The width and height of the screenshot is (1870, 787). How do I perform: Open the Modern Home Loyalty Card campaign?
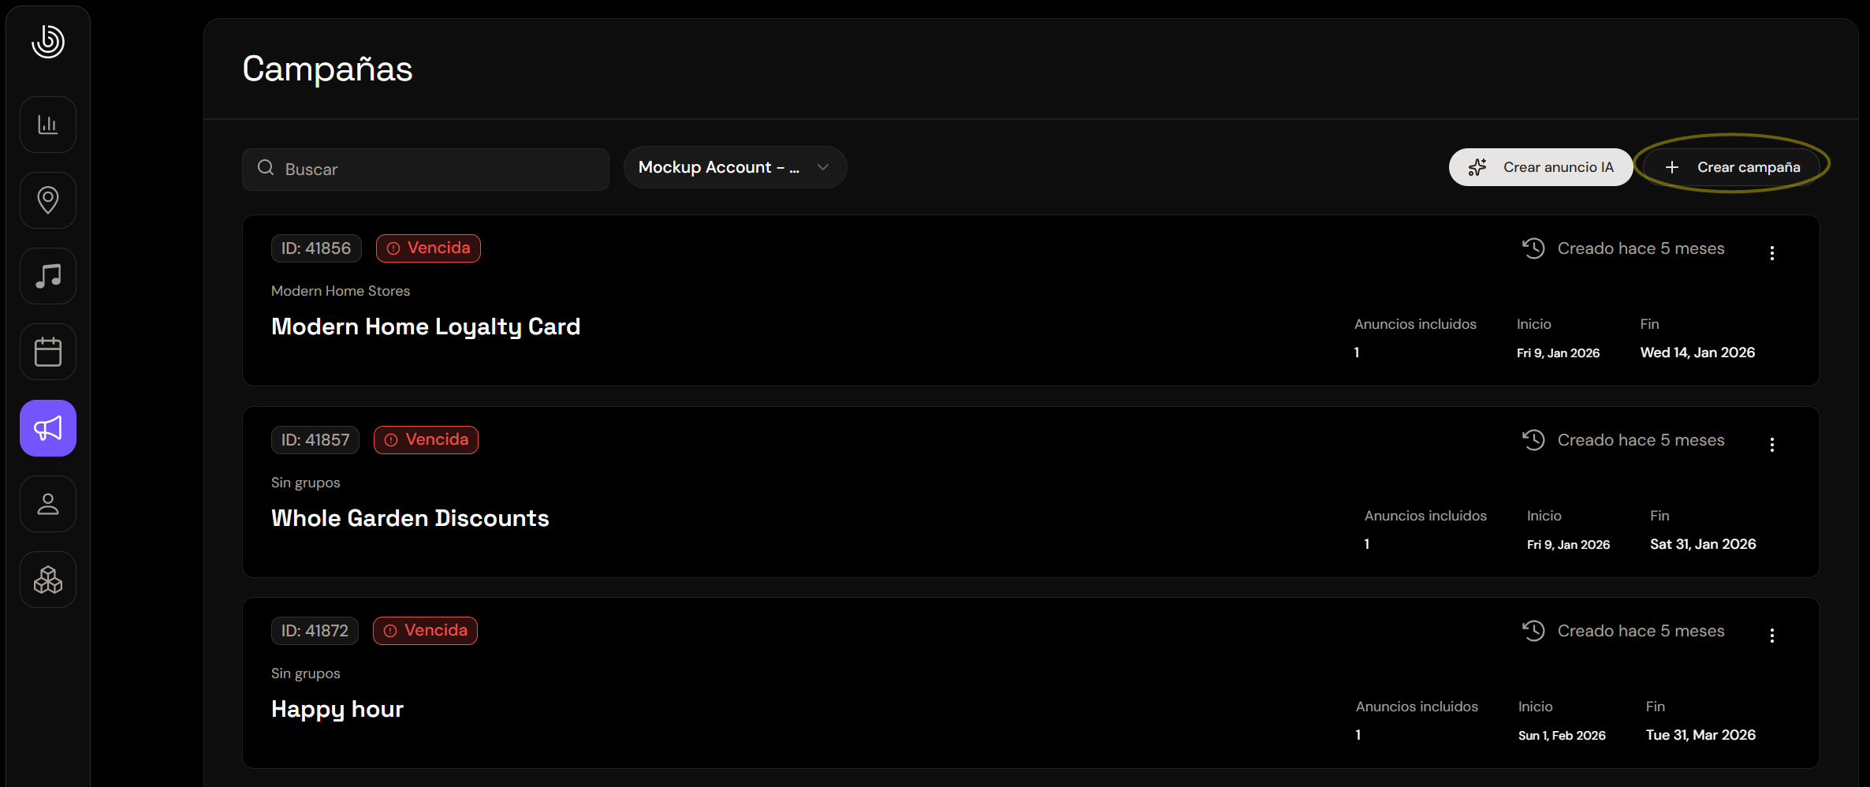click(x=426, y=326)
